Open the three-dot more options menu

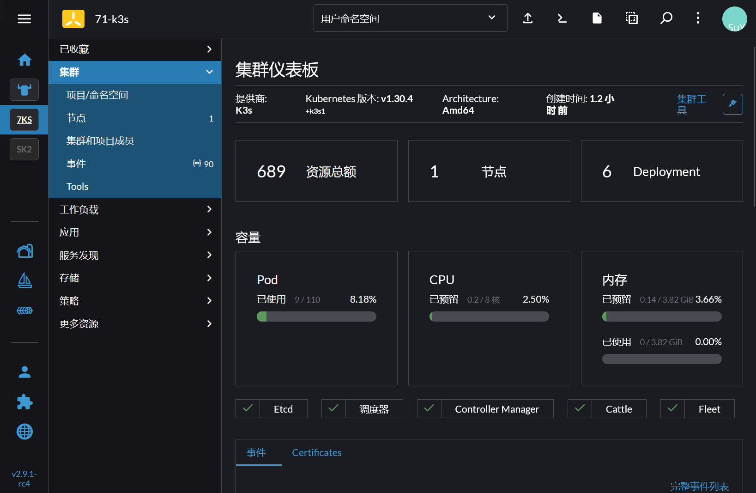click(698, 18)
